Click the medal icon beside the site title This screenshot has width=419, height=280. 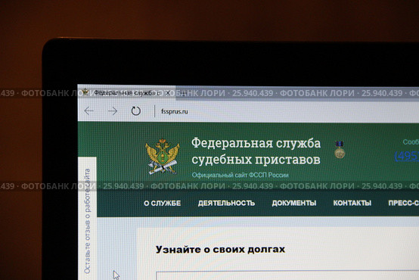click(340, 150)
